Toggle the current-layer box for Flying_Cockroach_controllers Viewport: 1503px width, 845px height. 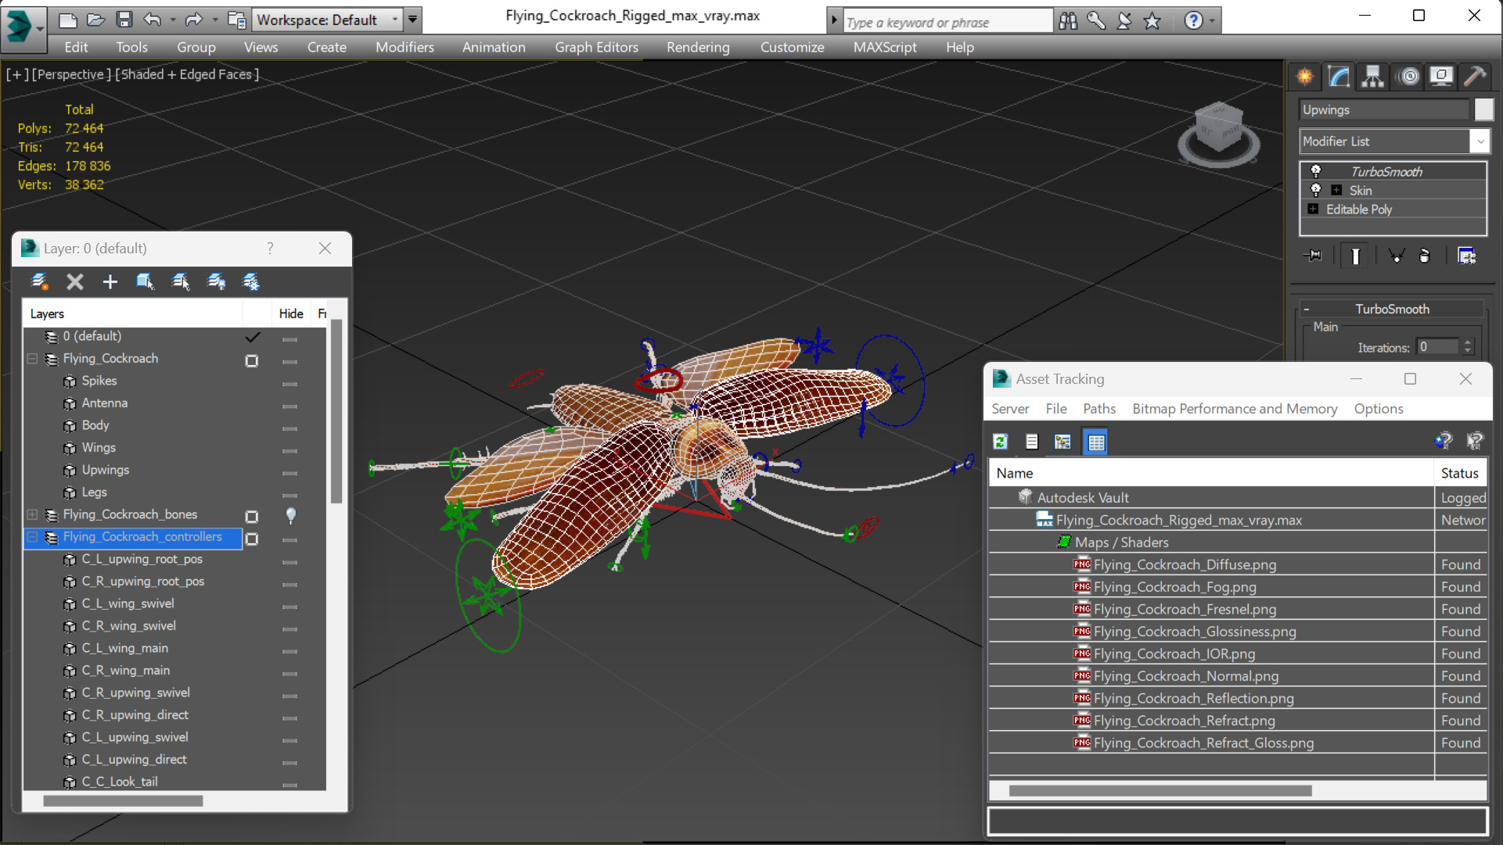click(252, 539)
